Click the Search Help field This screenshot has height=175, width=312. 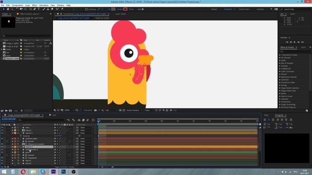(x=296, y=9)
